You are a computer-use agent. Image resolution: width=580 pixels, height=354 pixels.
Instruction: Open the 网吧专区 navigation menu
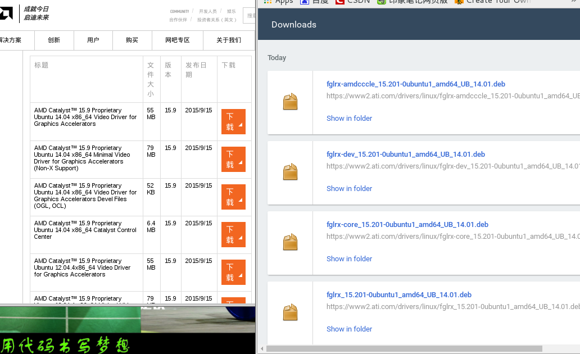[178, 40]
